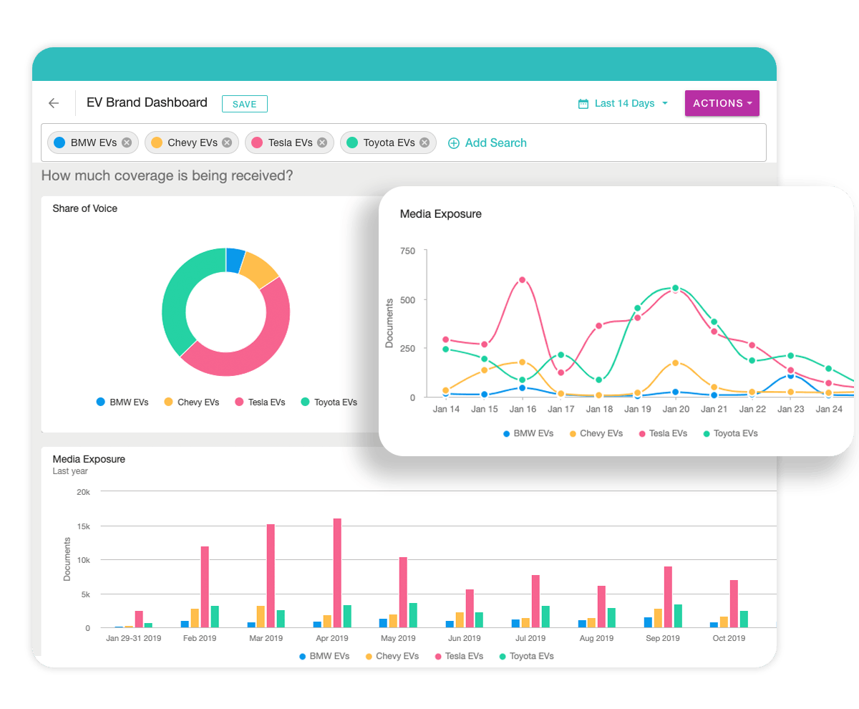Screen dimensions: 859x709
Task: Toggle Tesla EVs in the yearly Media Exposure legend
Action: [x=440, y=656]
